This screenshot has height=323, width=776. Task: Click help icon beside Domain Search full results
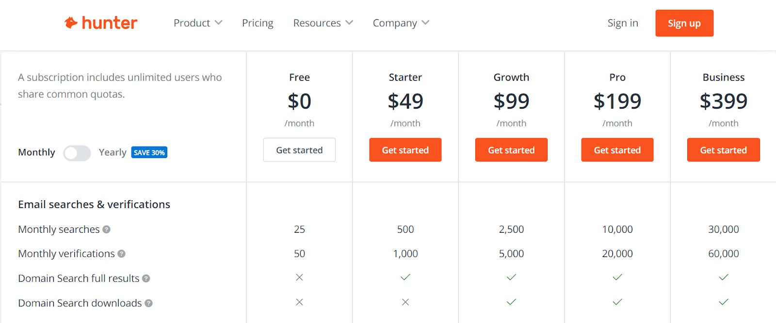(x=146, y=278)
